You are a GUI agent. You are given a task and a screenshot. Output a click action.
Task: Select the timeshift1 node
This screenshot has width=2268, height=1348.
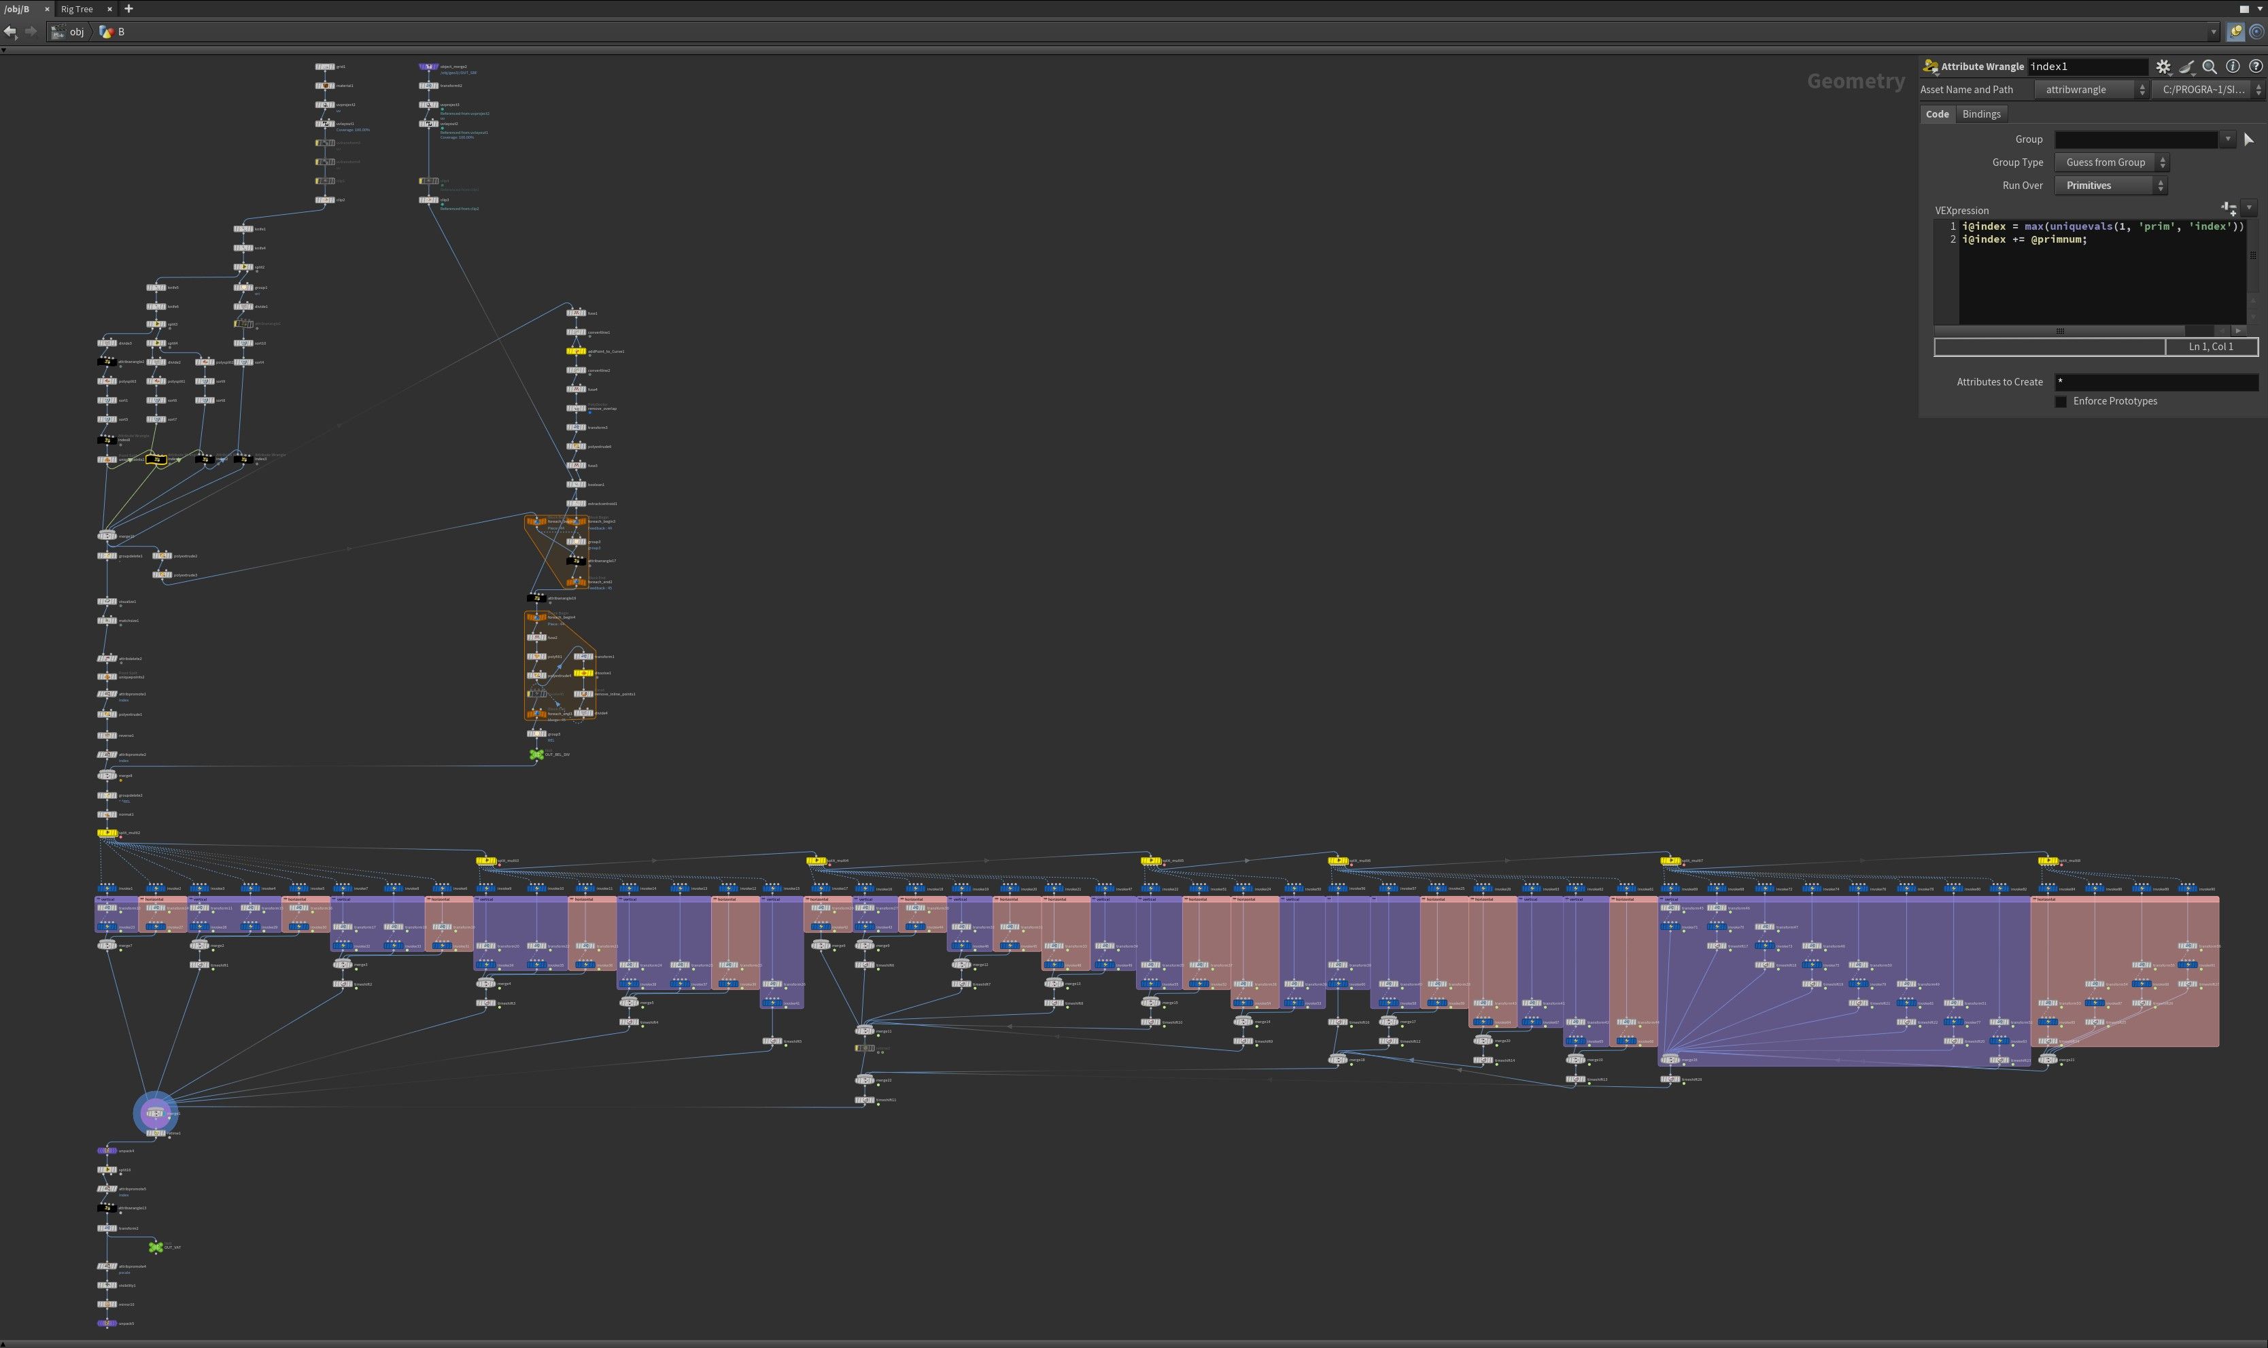(199, 965)
